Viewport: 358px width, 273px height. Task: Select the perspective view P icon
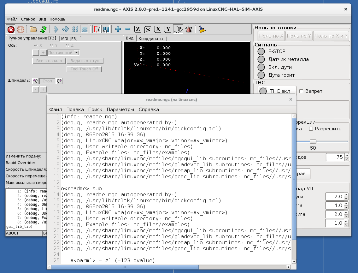178,30
